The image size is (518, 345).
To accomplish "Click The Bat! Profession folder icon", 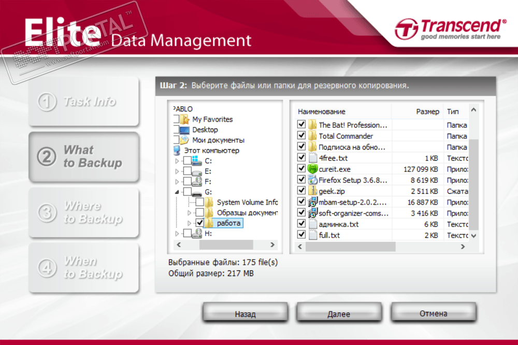I will click(x=312, y=125).
